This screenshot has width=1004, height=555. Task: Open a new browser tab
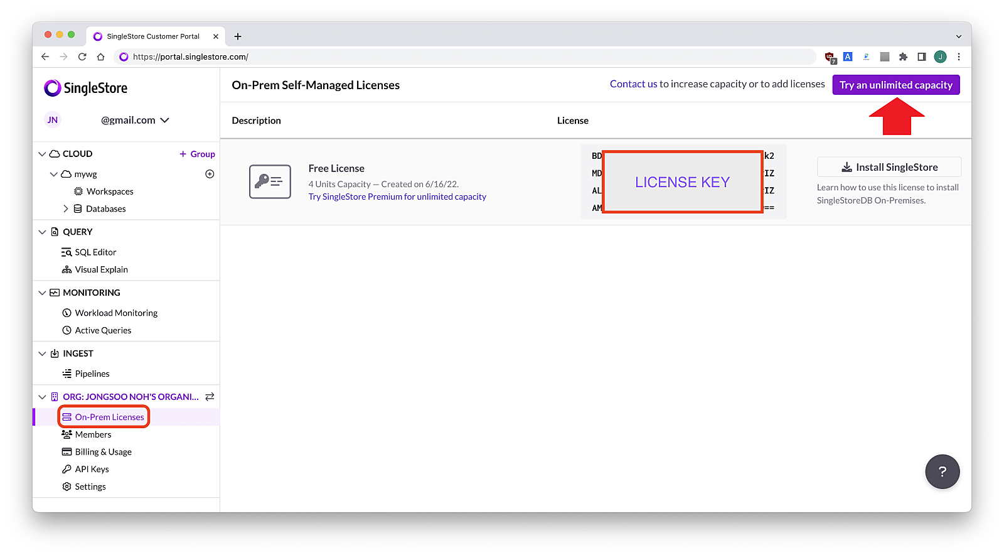pyautogui.click(x=238, y=36)
